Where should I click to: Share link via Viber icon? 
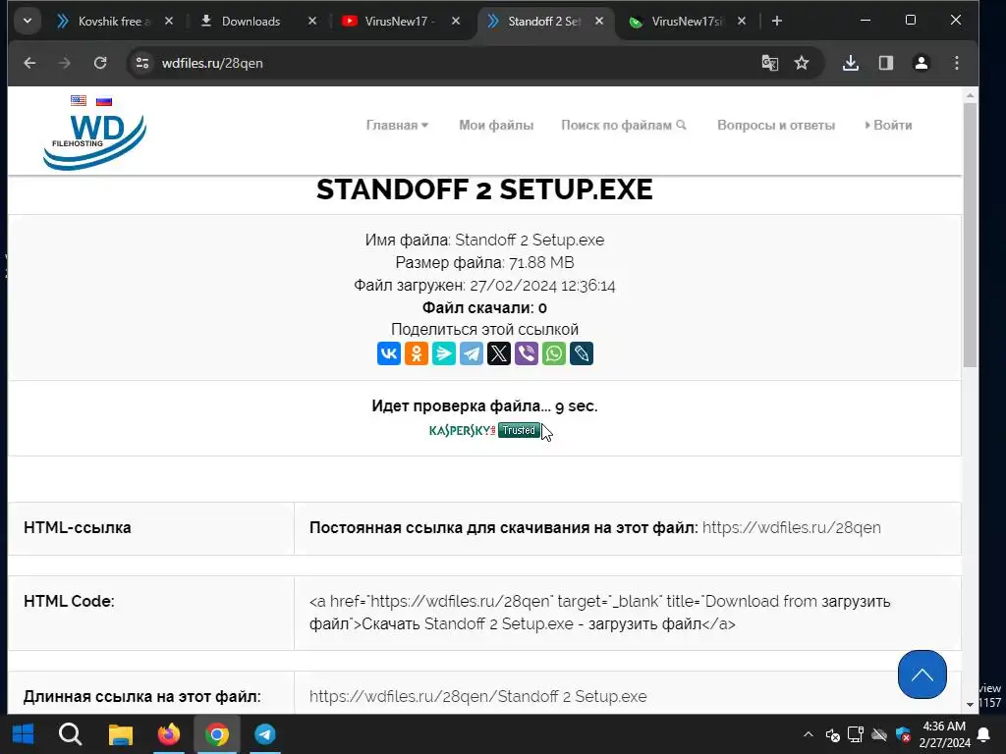point(527,353)
